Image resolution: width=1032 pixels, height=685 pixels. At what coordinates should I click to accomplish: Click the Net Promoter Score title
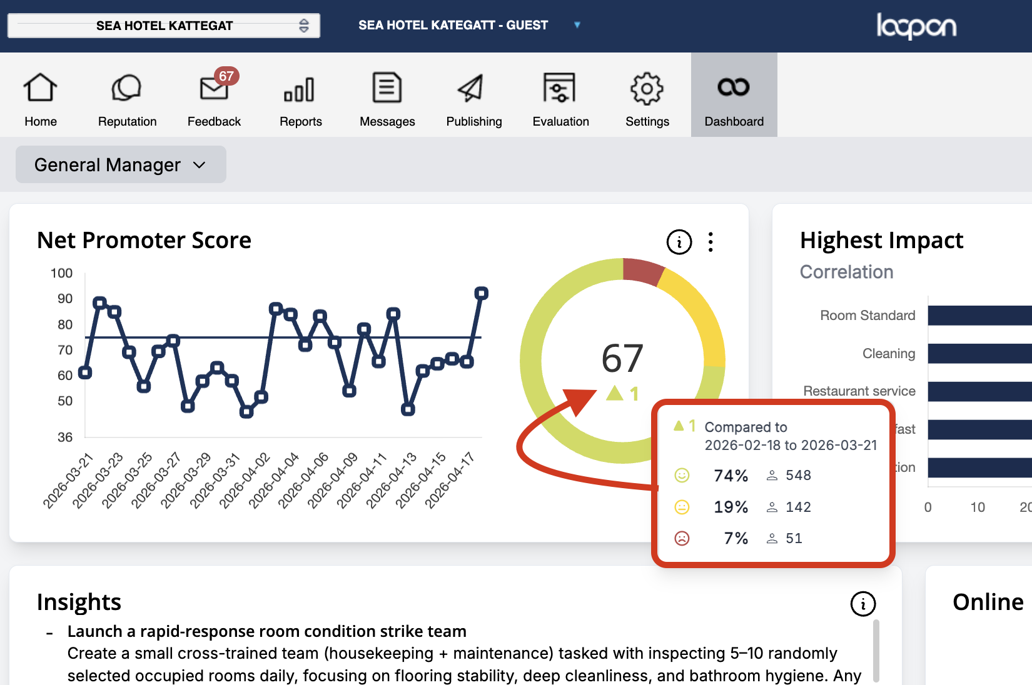coord(144,241)
